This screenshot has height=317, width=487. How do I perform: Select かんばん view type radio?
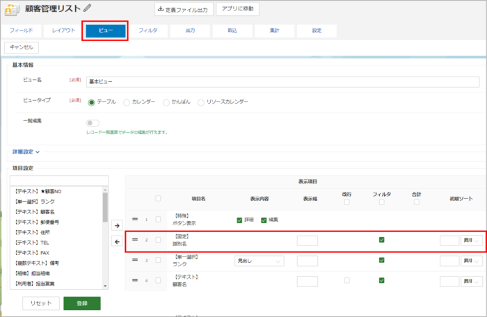tap(166, 102)
